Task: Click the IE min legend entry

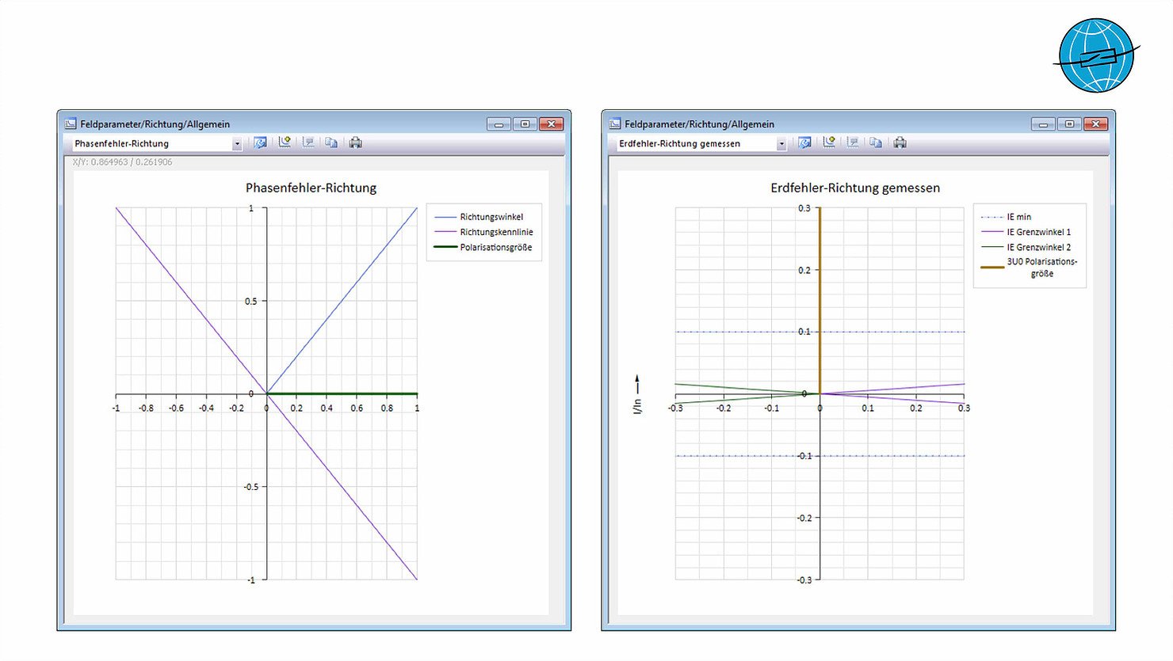Action: [x=1006, y=217]
